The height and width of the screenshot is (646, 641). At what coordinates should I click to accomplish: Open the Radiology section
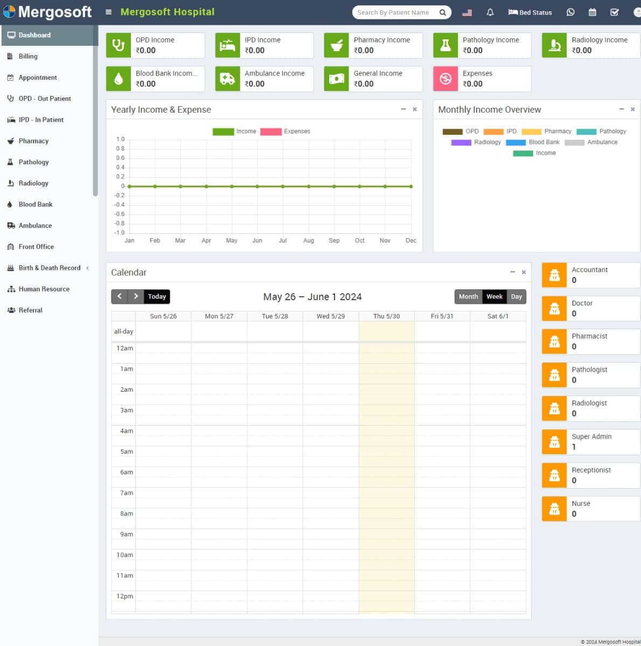point(32,183)
